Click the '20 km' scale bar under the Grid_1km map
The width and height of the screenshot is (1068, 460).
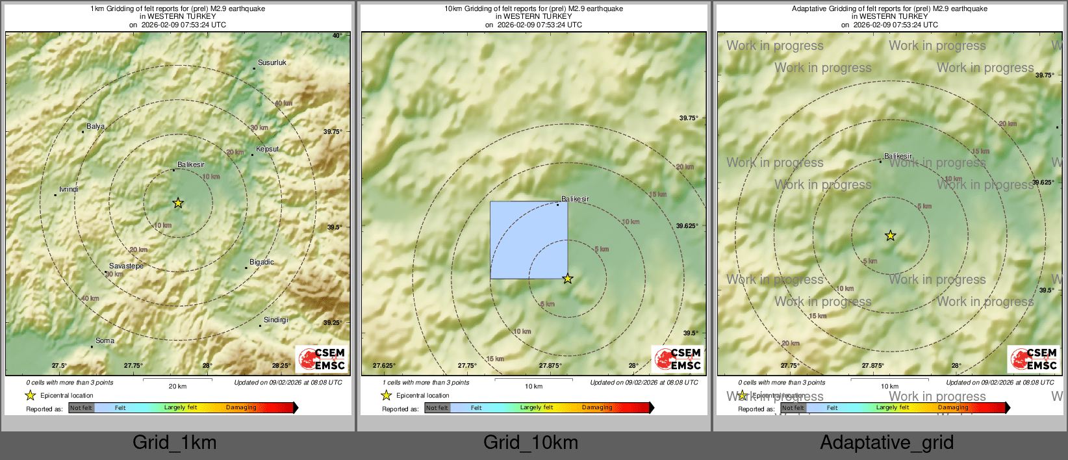(177, 383)
